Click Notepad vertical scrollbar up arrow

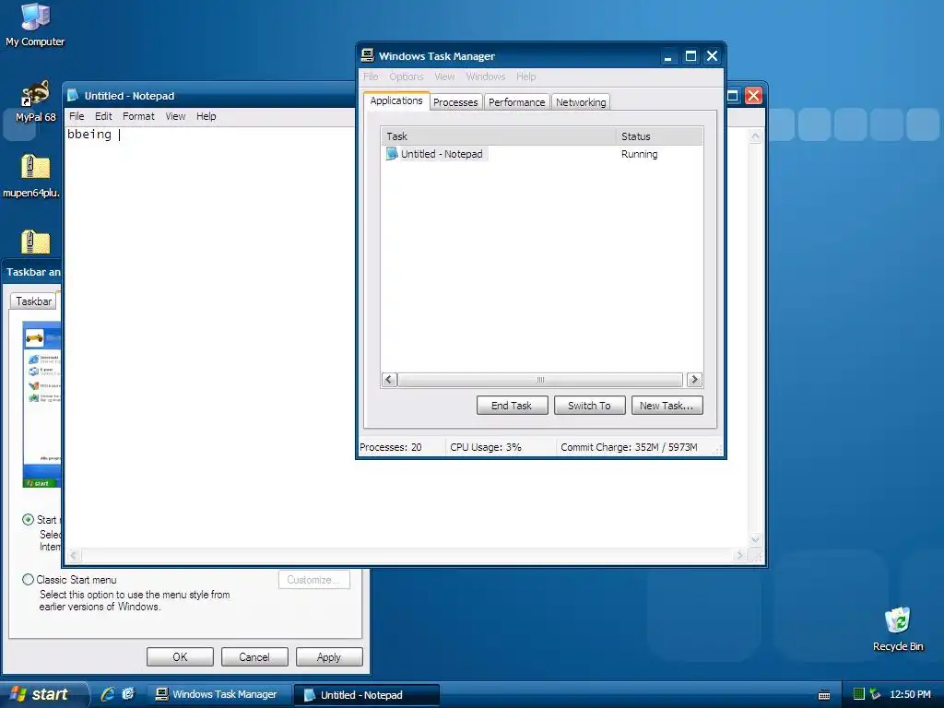pyautogui.click(x=755, y=136)
